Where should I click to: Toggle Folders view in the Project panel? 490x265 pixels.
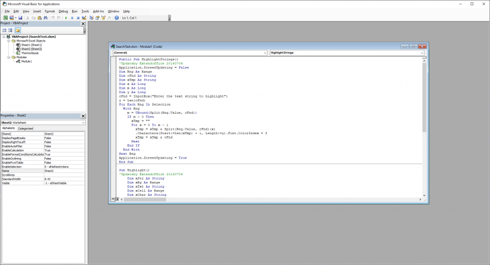pos(17,30)
